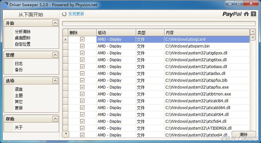
Task: Toggle checkbox for atiapfxx.blb row
Action: click(82, 80)
